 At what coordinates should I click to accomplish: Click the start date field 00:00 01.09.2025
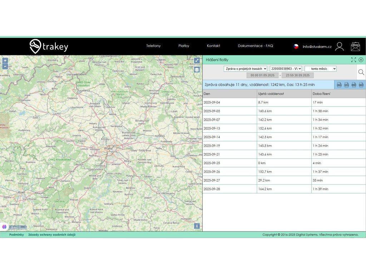pos(262,76)
